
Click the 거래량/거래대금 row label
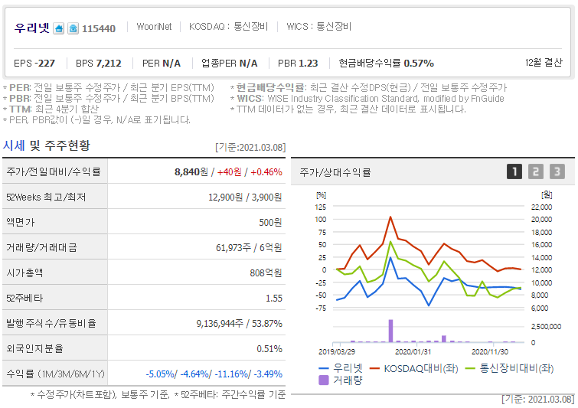41,248
